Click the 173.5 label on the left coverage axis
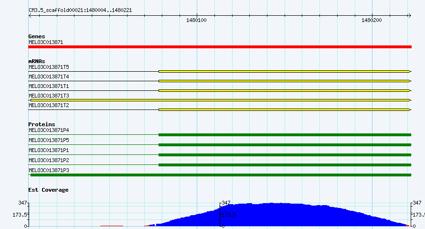This screenshot has width=425, height=229. pos(20,215)
